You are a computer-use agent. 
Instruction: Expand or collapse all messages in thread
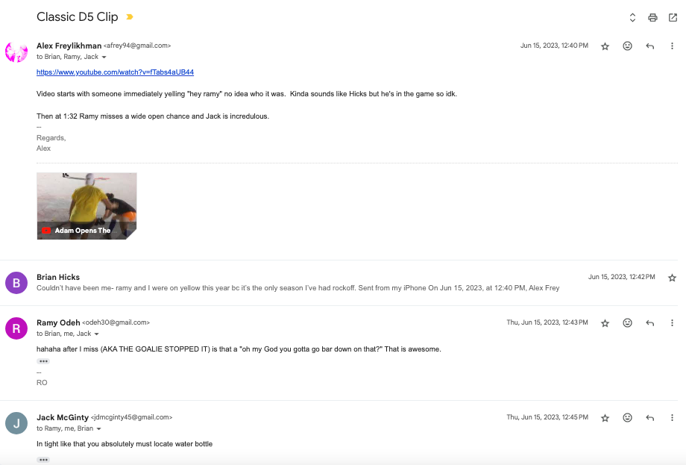point(632,17)
